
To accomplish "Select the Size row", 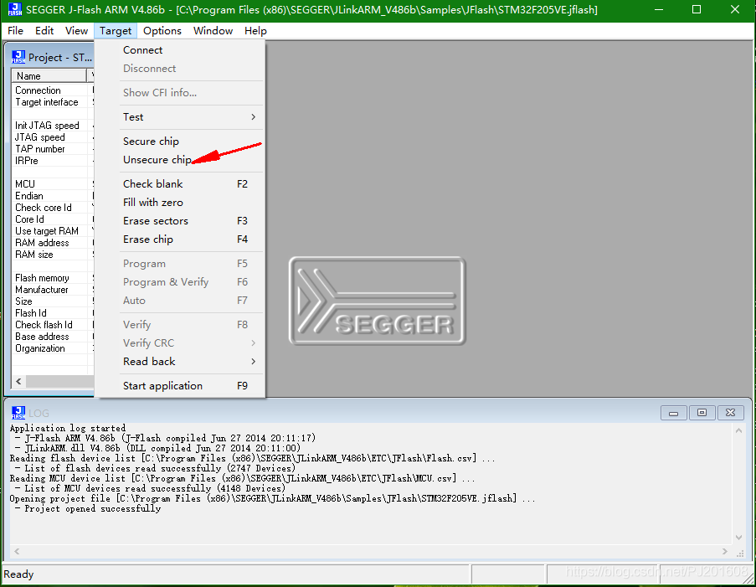I will [x=53, y=301].
